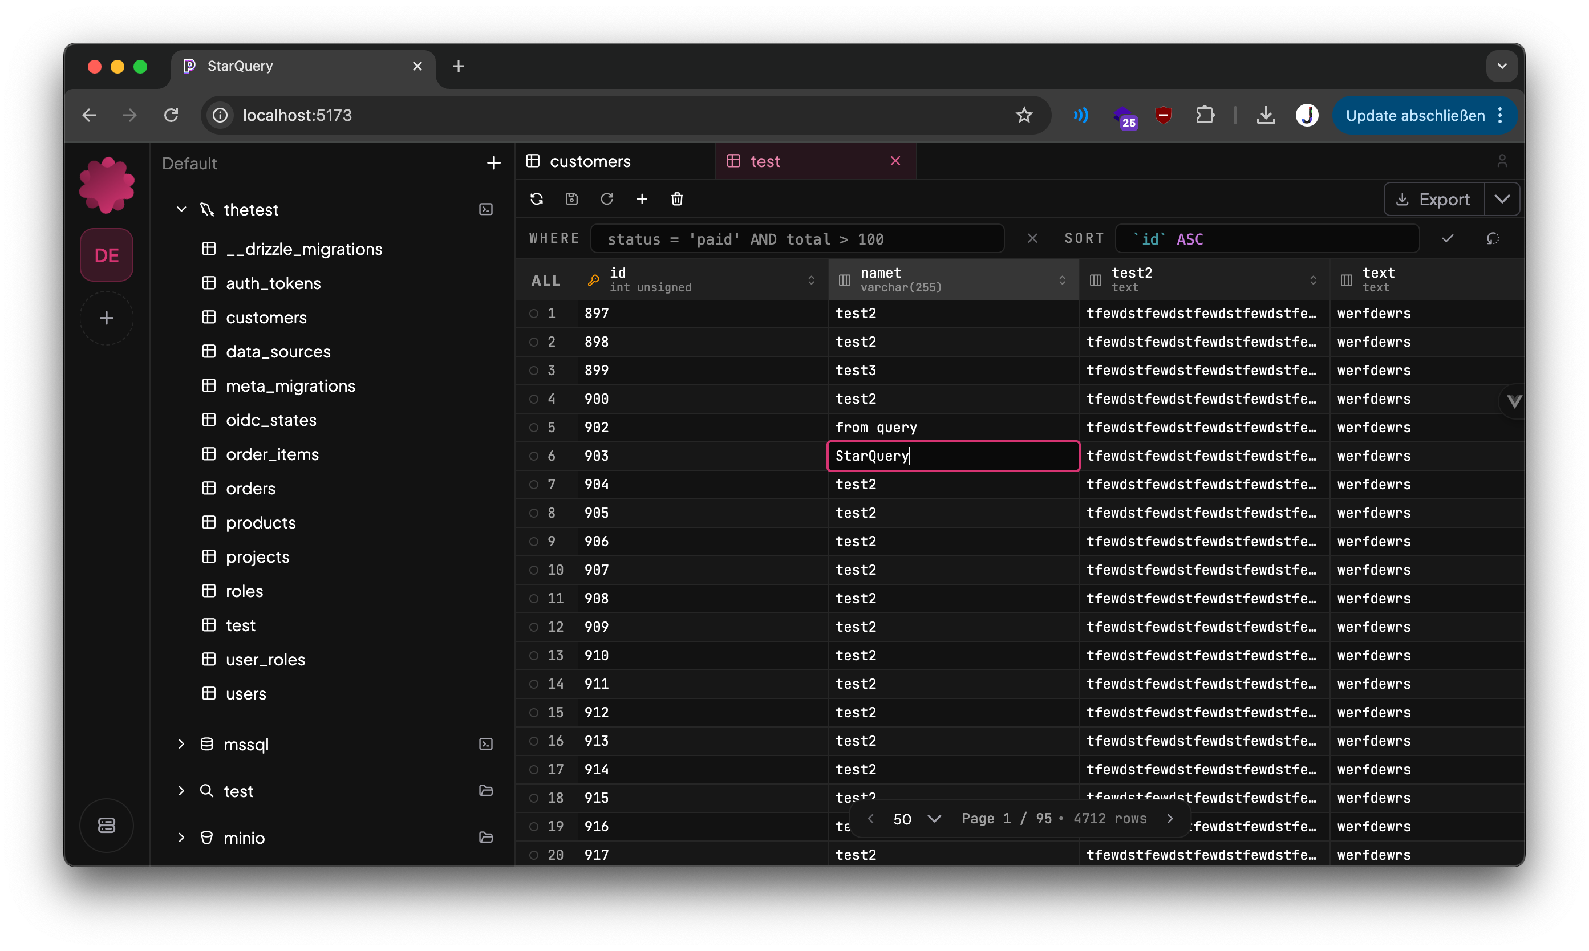1589x951 pixels.
Task: Click the WHERE filter input field
Action: coord(796,239)
